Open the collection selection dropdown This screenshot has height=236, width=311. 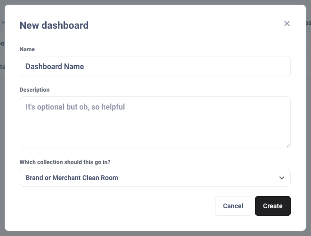click(155, 178)
